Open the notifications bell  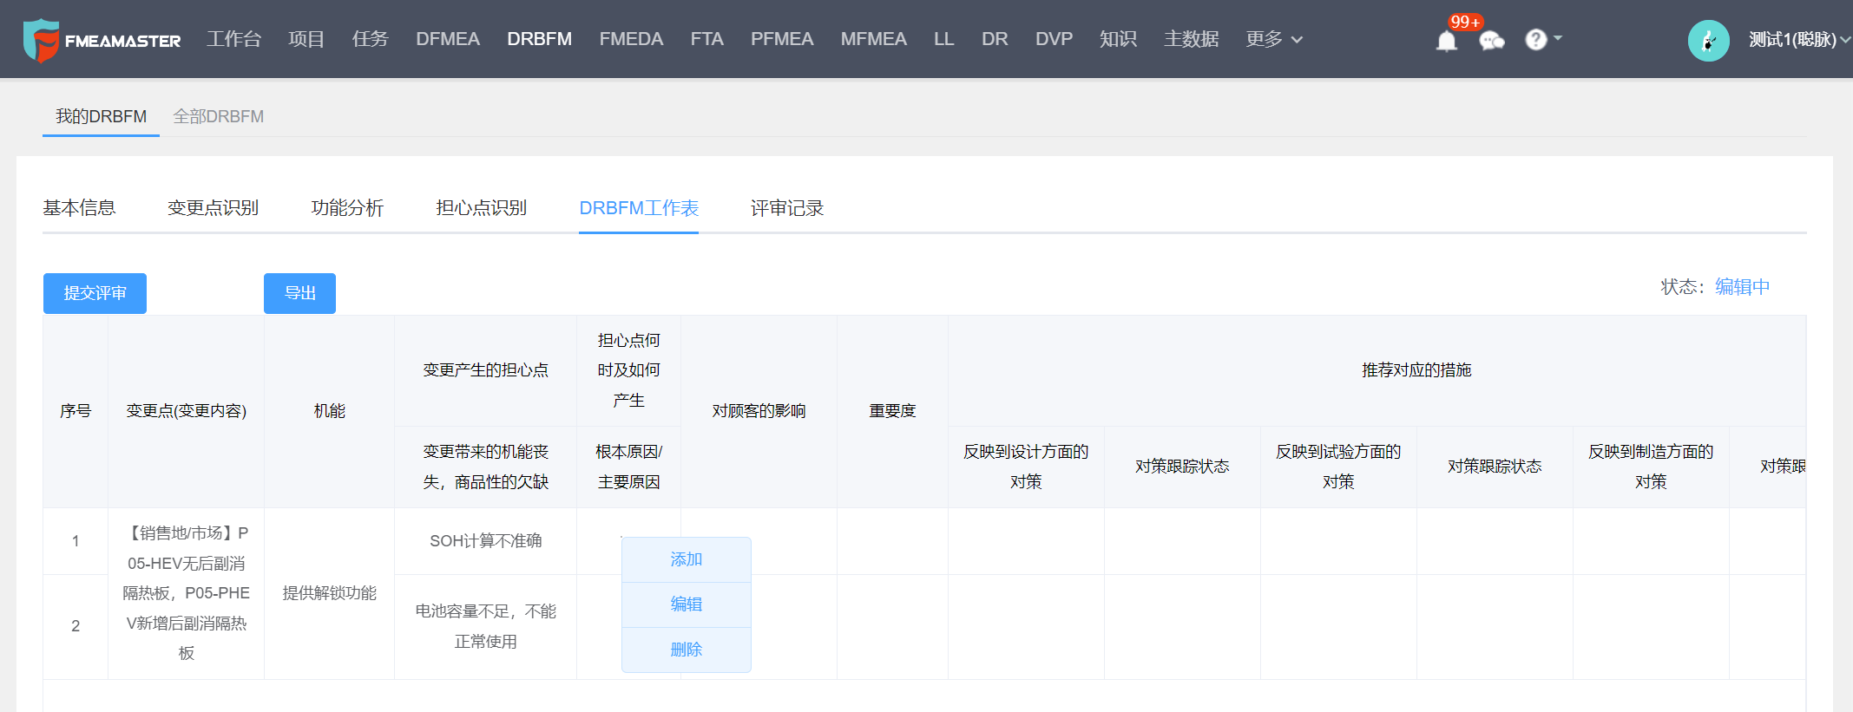(1446, 41)
